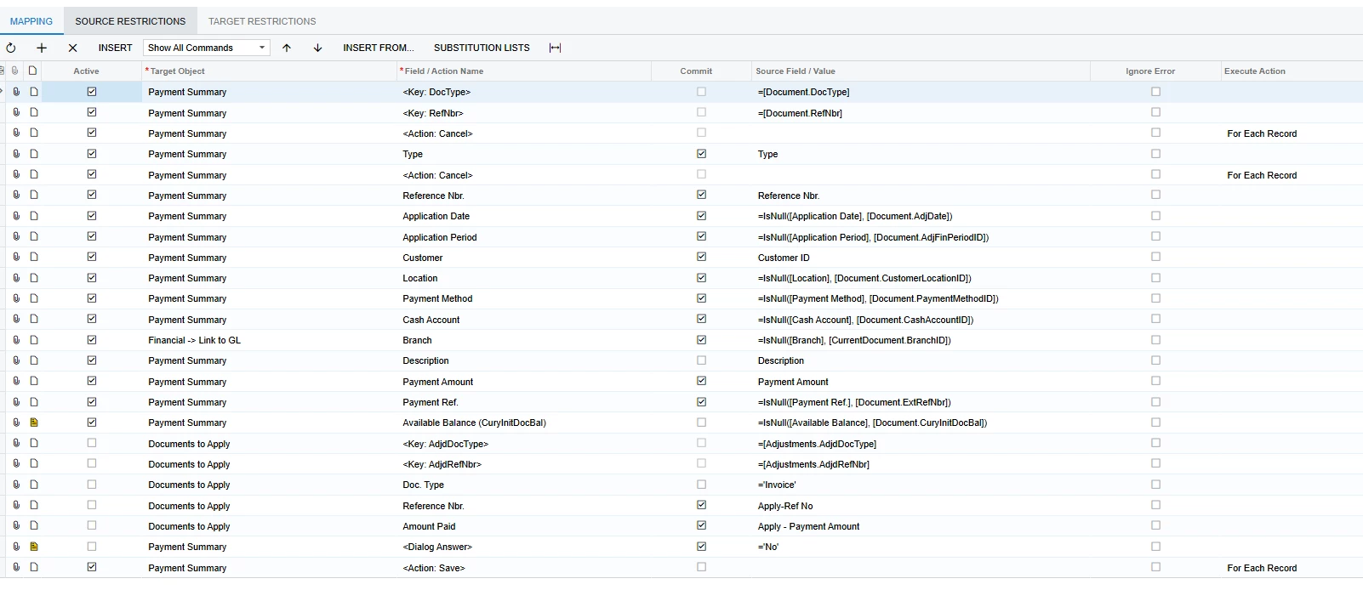Screen dimensions: 1363x590
Task: Click the Refresh icon in the toolbar
Action: click(11, 48)
